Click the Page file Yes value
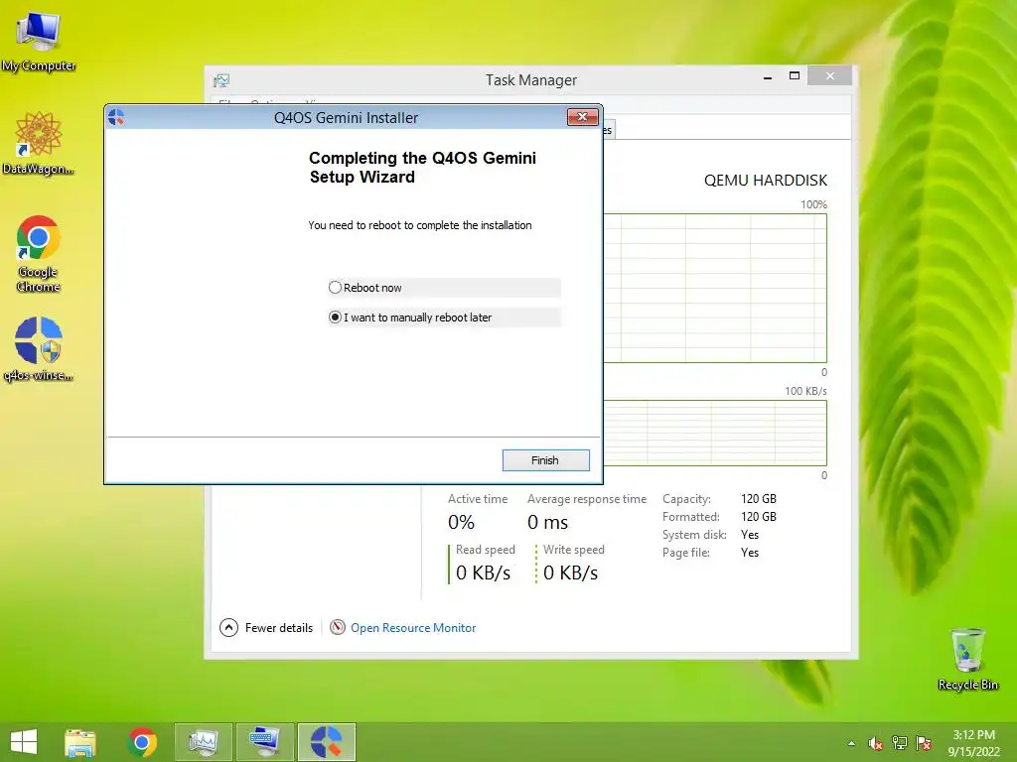The image size is (1017, 762). [x=750, y=553]
